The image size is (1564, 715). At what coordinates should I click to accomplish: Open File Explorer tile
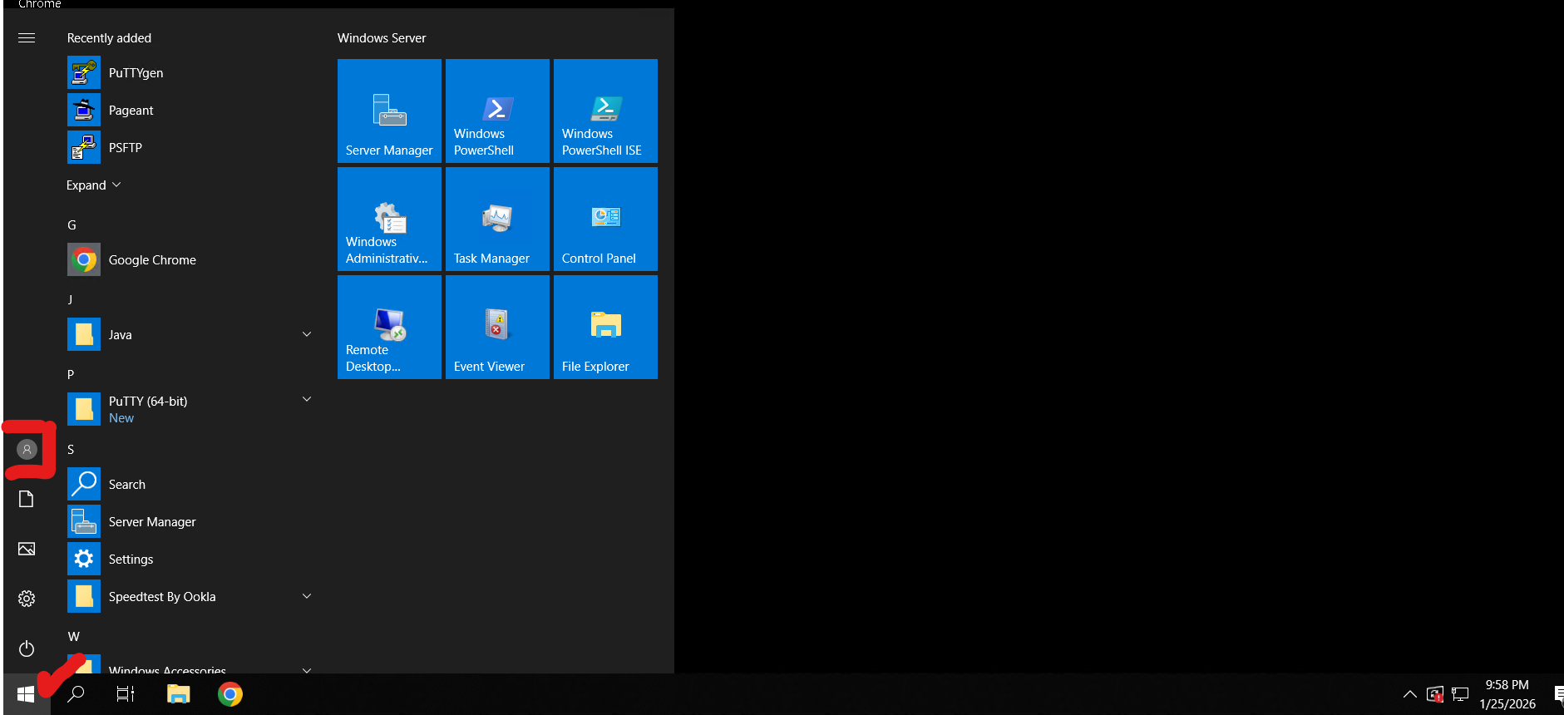(605, 327)
